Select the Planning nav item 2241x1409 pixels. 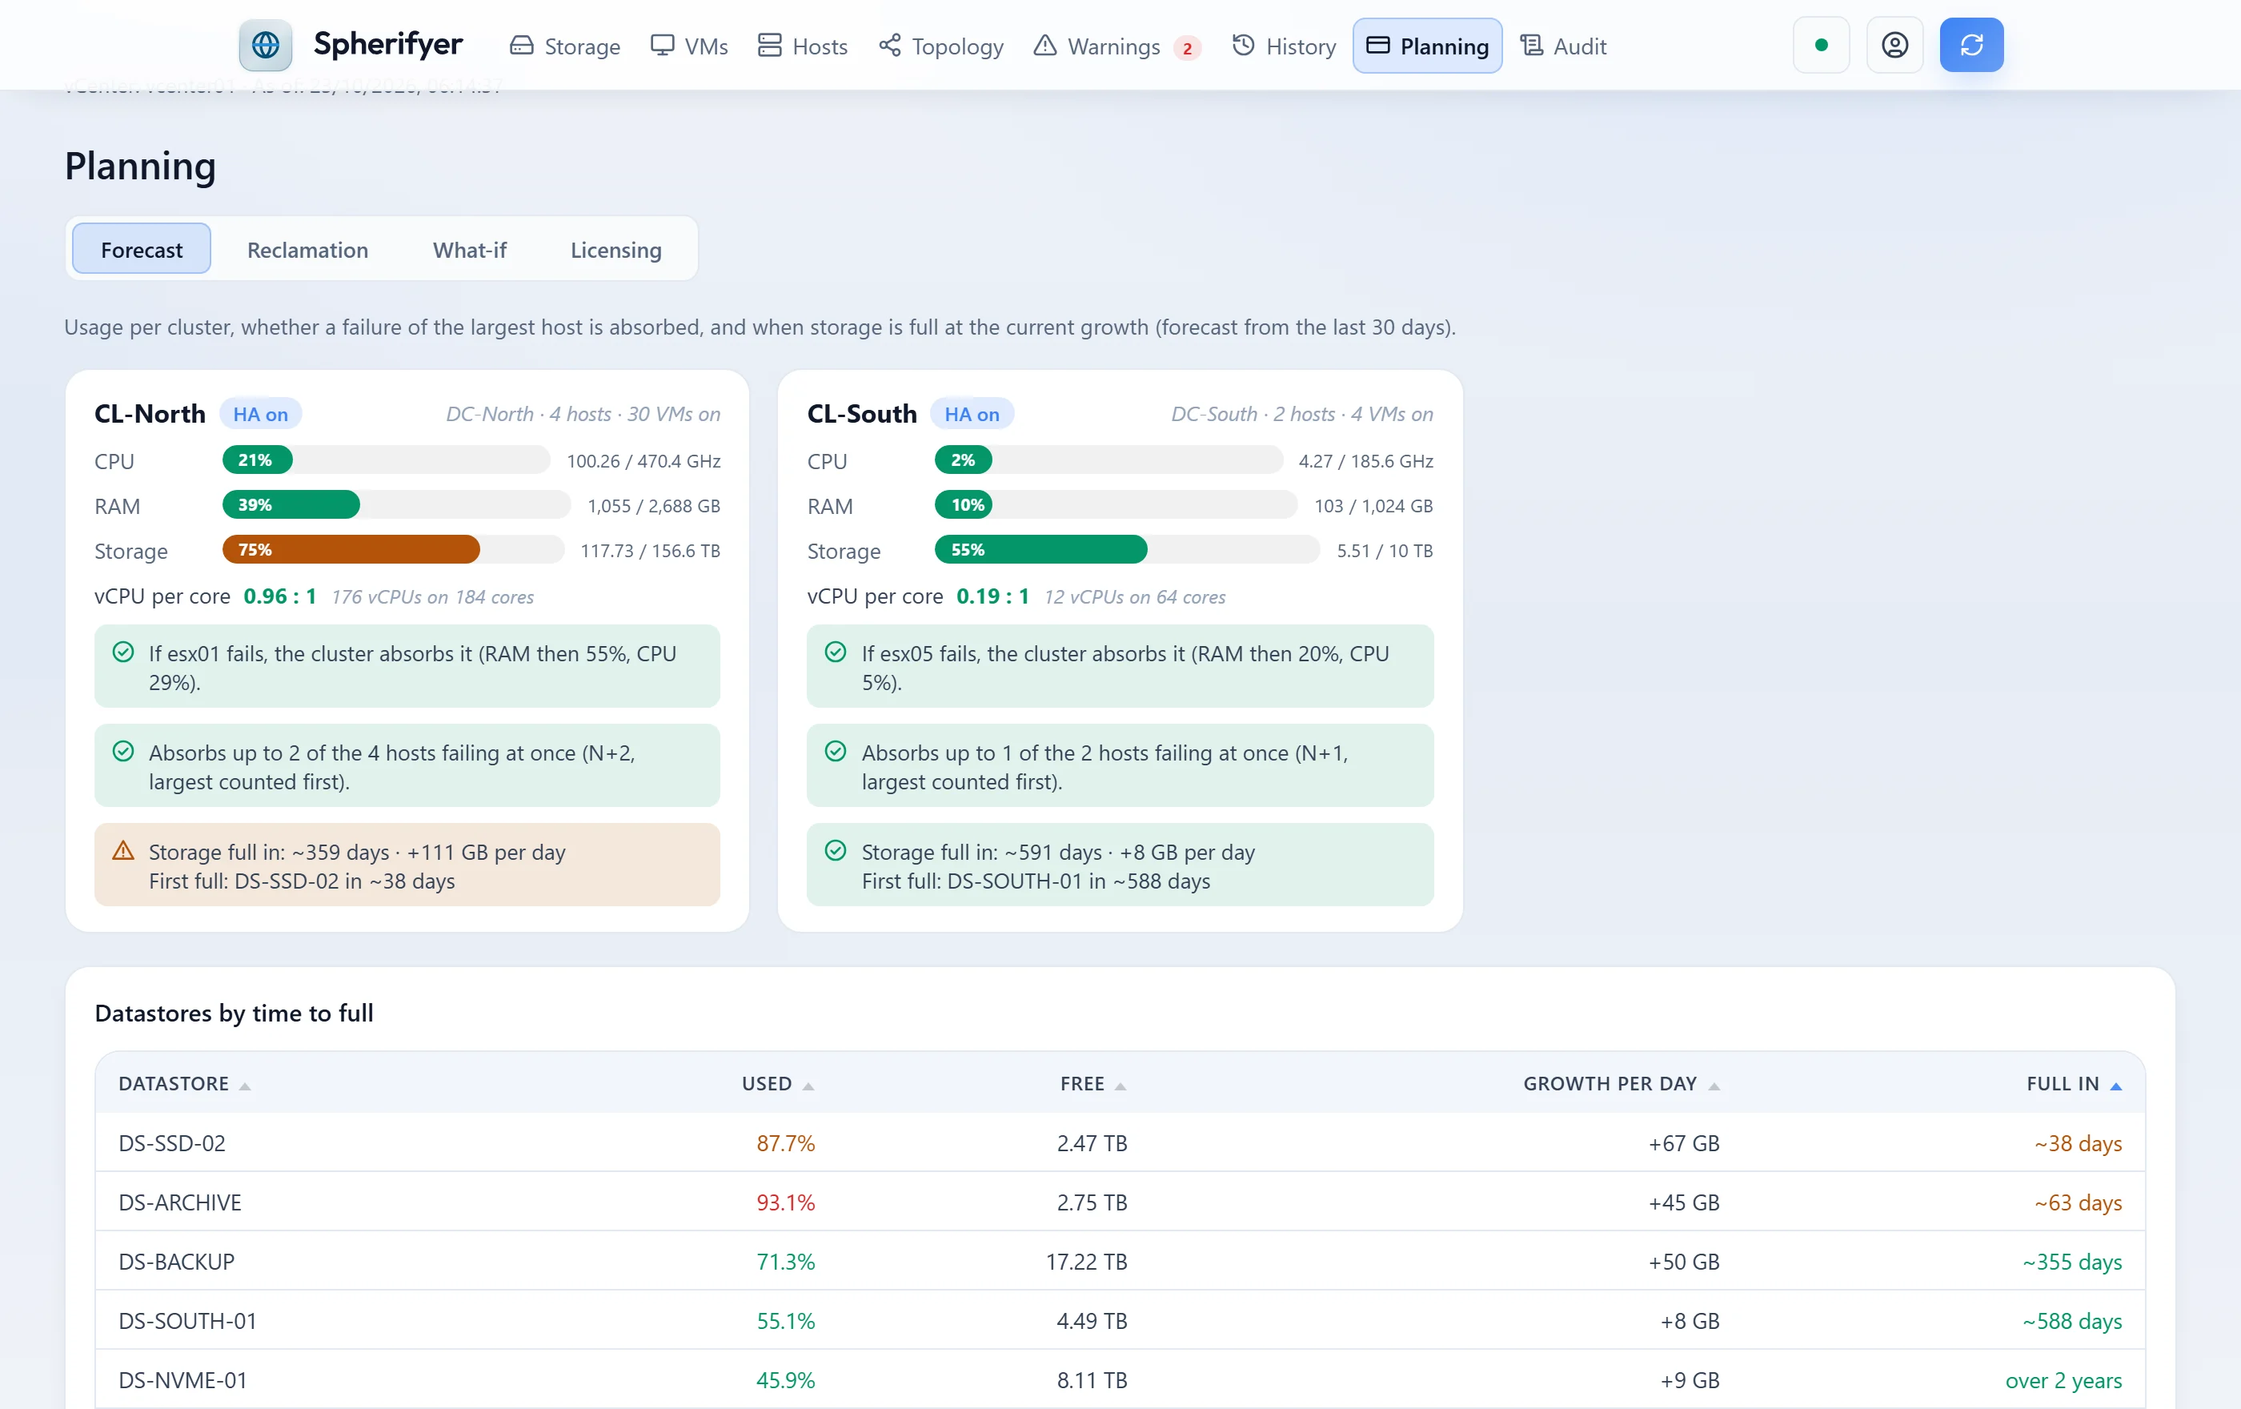(x=1427, y=46)
